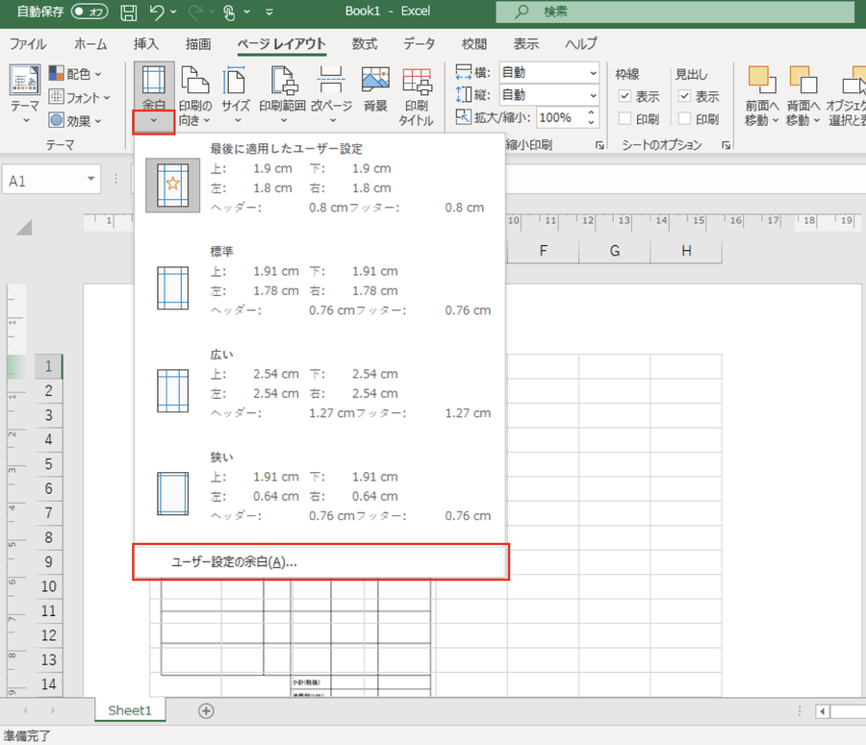The width and height of the screenshot is (866, 745).
Task: Toggle 見出し 印刷 headings print checkbox
Action: (x=684, y=118)
